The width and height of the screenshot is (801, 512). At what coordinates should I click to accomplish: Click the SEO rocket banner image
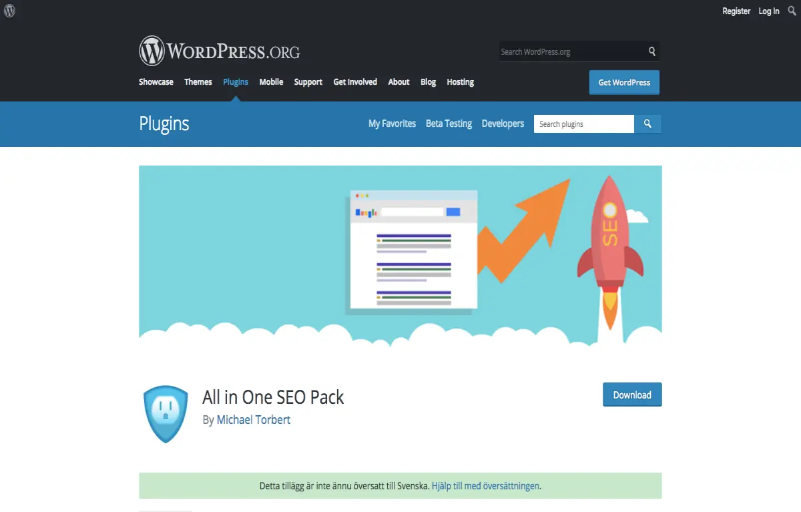point(400,256)
